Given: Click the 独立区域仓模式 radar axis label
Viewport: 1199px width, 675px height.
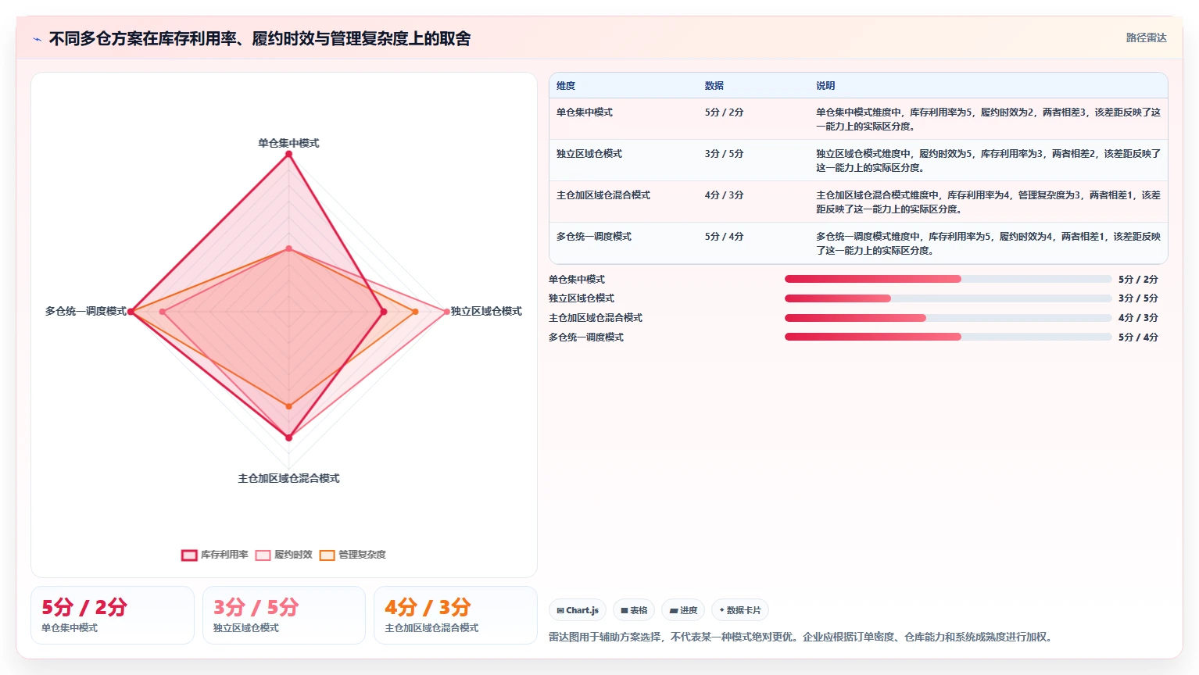Looking at the screenshot, I should point(486,311).
